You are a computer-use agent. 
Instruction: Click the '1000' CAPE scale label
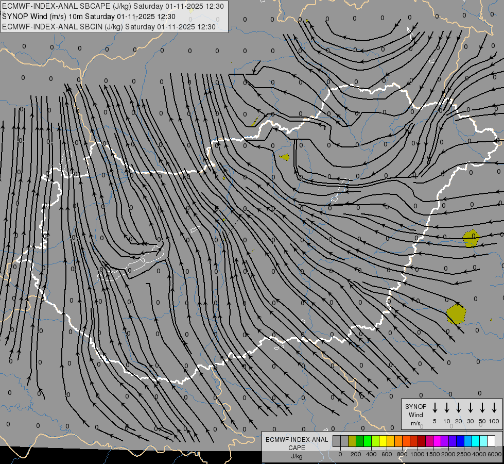[x=417, y=454]
